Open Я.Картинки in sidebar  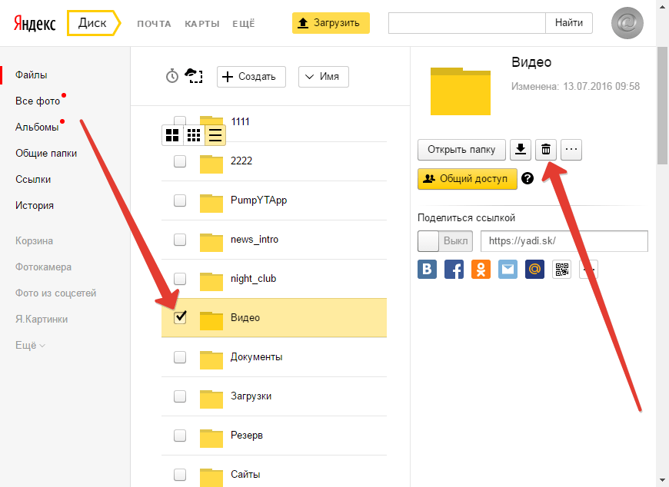(42, 319)
